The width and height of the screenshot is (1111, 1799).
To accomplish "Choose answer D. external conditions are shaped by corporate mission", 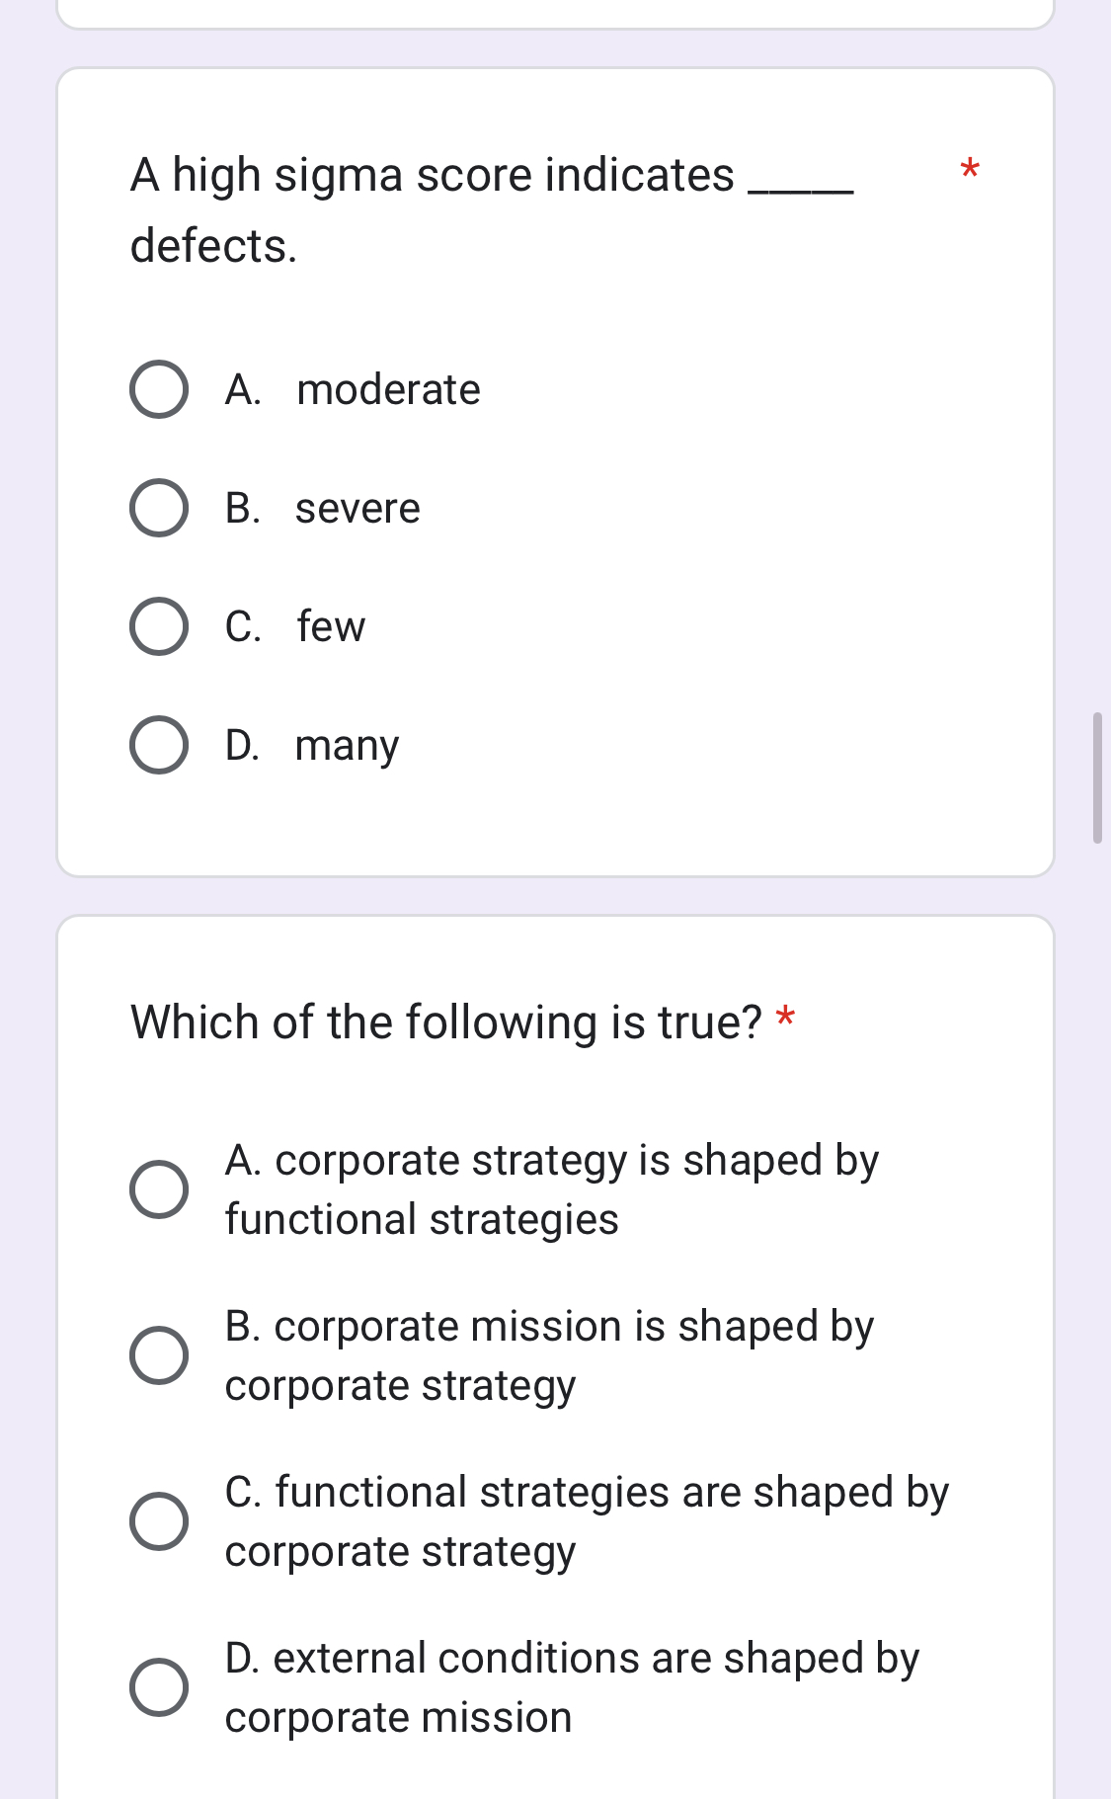I will point(161,1685).
